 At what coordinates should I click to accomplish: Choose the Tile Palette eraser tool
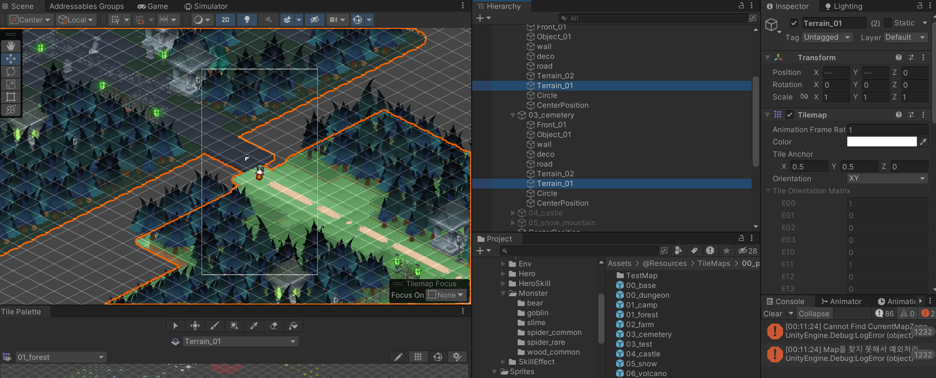274,326
